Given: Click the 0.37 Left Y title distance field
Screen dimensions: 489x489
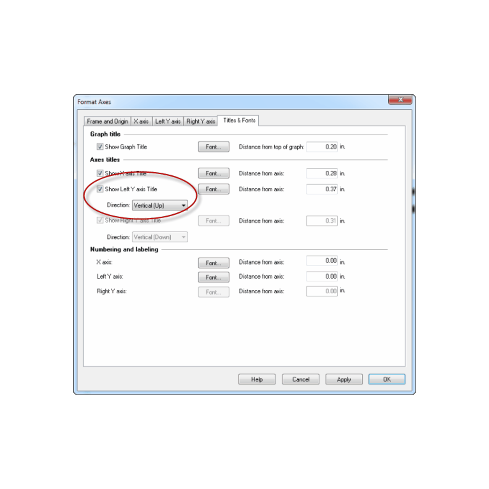Looking at the screenshot, I should coord(322,189).
